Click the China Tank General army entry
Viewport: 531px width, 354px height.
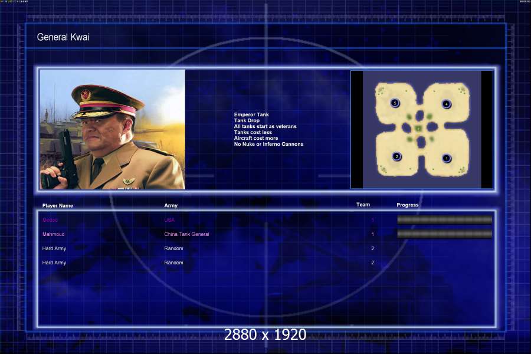186,234
